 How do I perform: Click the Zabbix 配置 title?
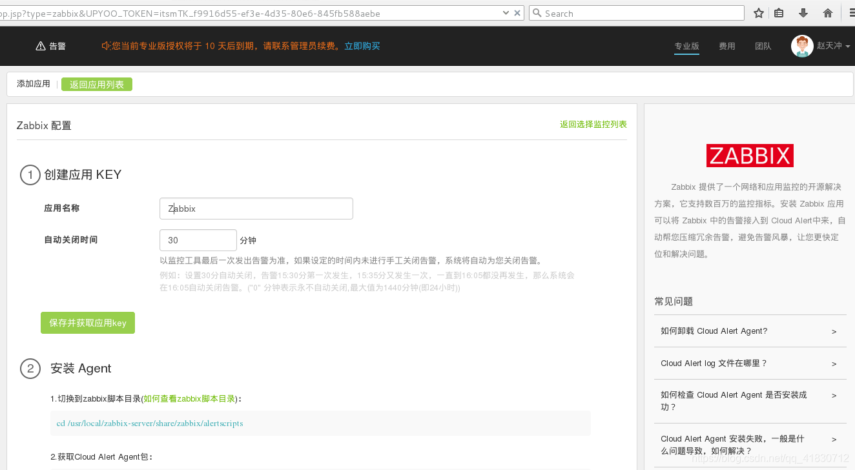tap(44, 126)
